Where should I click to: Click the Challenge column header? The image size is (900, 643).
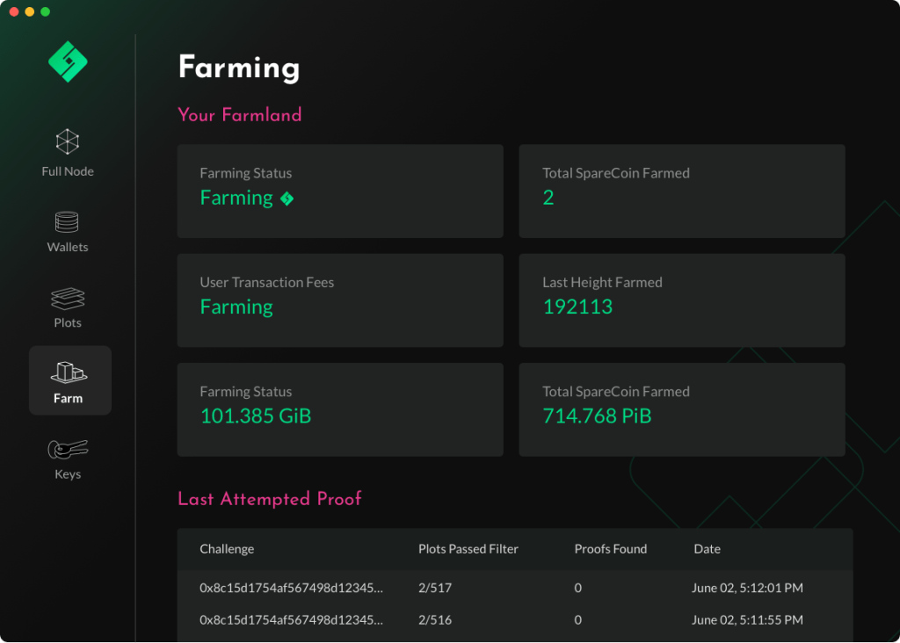click(x=227, y=549)
